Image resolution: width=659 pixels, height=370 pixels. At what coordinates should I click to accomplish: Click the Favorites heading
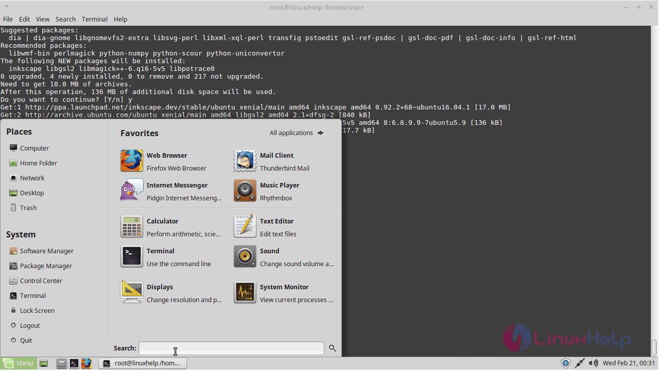point(140,133)
